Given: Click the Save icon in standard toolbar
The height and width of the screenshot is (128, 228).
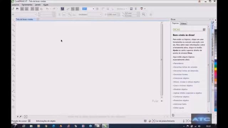Looking at the screenshot, I should pyautogui.click(x=22, y=9).
